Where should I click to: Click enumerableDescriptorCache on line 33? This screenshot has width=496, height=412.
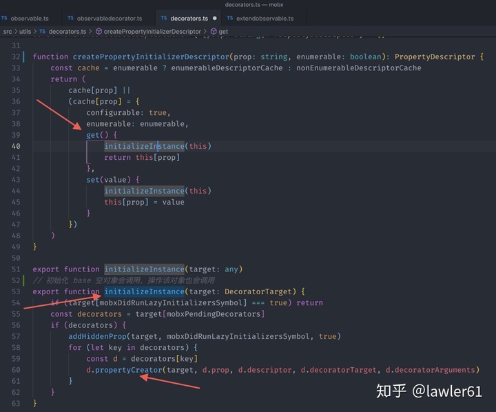tap(227, 68)
